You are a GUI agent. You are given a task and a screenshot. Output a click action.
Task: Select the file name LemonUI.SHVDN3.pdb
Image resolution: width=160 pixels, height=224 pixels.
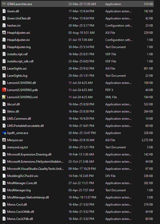[x=22, y=90]
